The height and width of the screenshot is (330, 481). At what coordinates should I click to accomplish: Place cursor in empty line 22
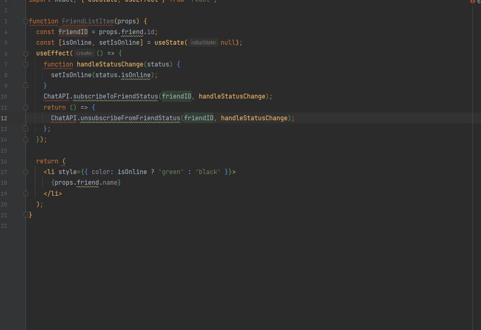click(x=123, y=226)
